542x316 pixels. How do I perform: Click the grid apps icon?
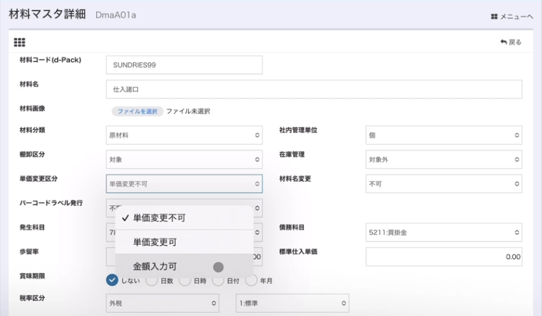pyautogui.click(x=20, y=42)
